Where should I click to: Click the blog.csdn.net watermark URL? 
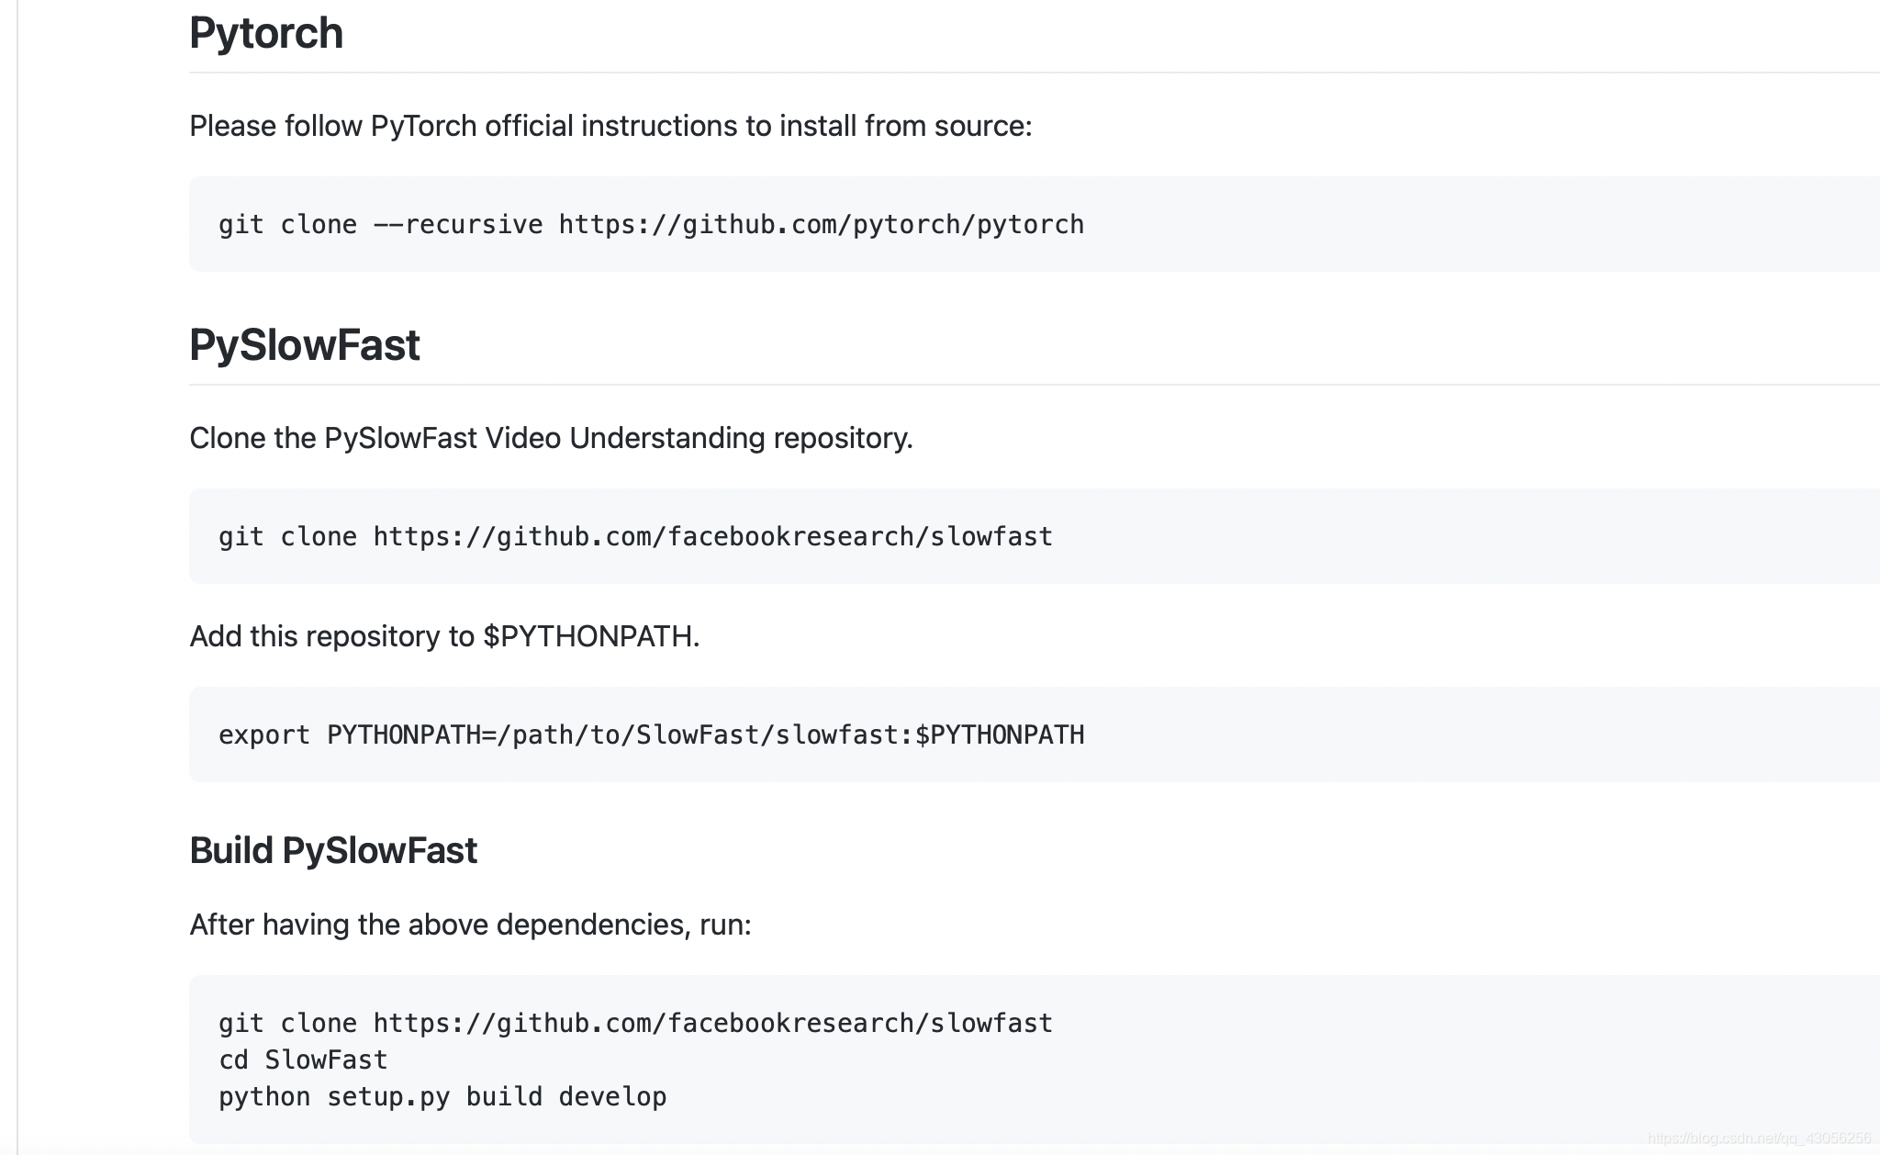1758,1138
